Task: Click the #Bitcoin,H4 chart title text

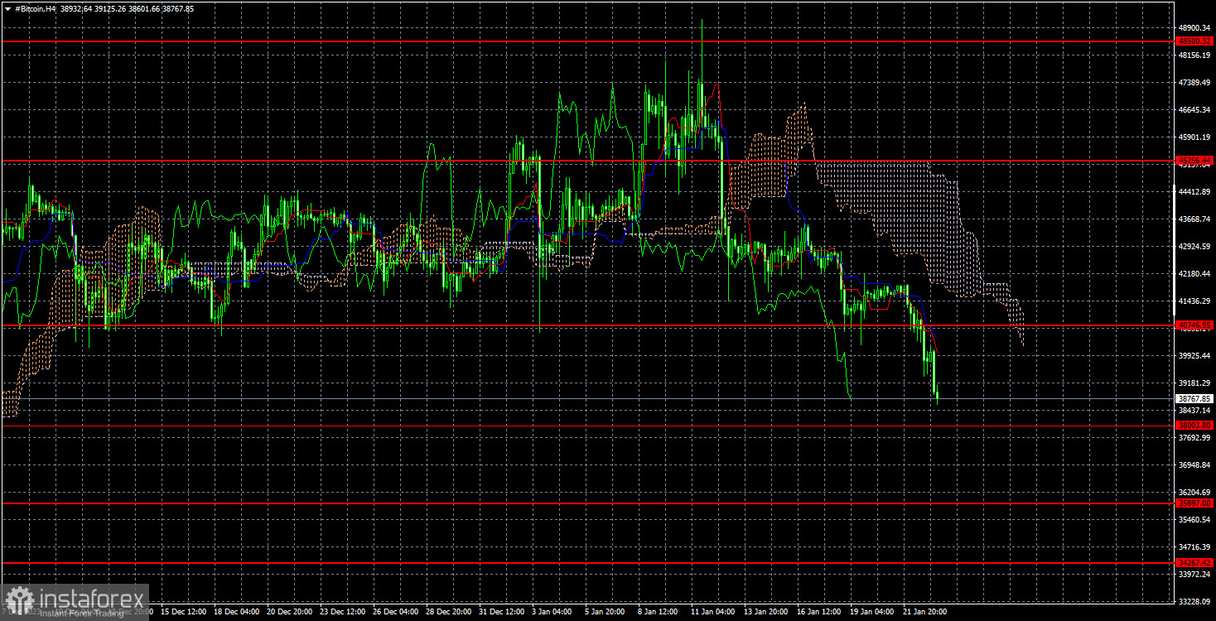Action: (x=36, y=8)
